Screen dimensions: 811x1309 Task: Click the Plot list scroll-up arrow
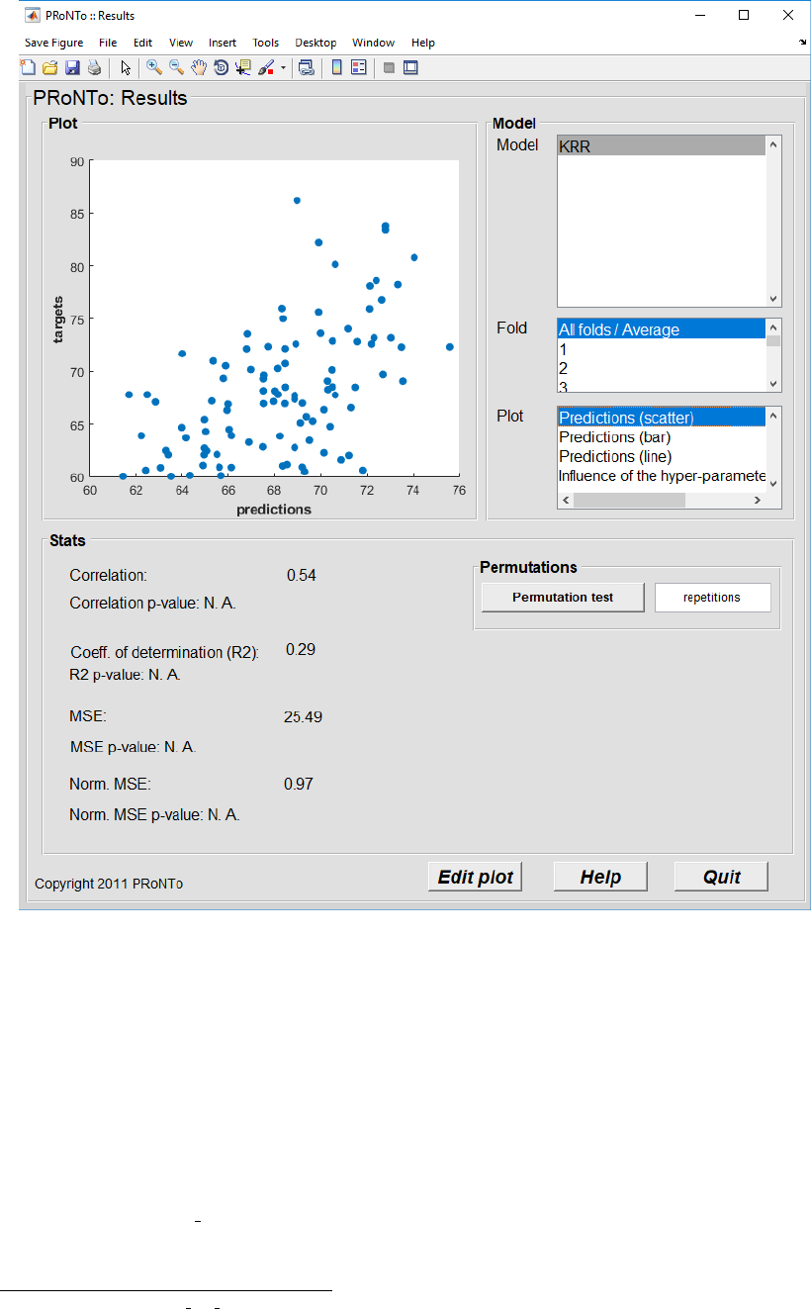pos(773,416)
